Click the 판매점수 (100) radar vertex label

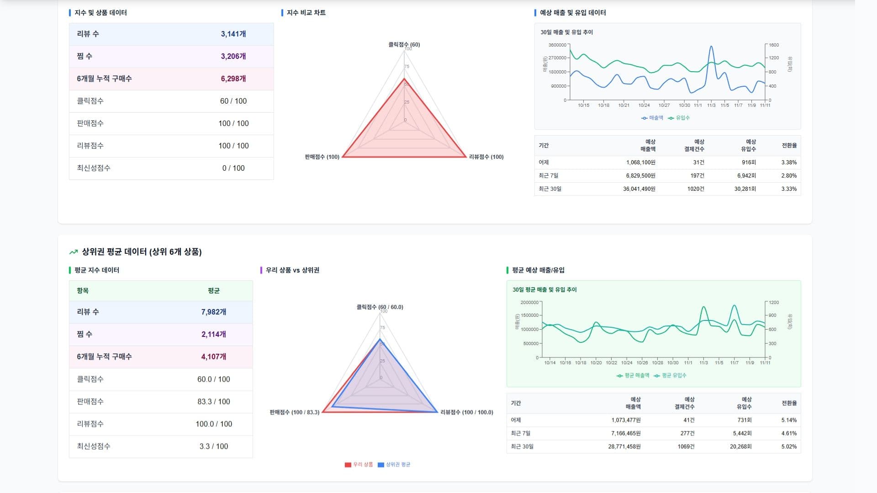pyautogui.click(x=322, y=157)
